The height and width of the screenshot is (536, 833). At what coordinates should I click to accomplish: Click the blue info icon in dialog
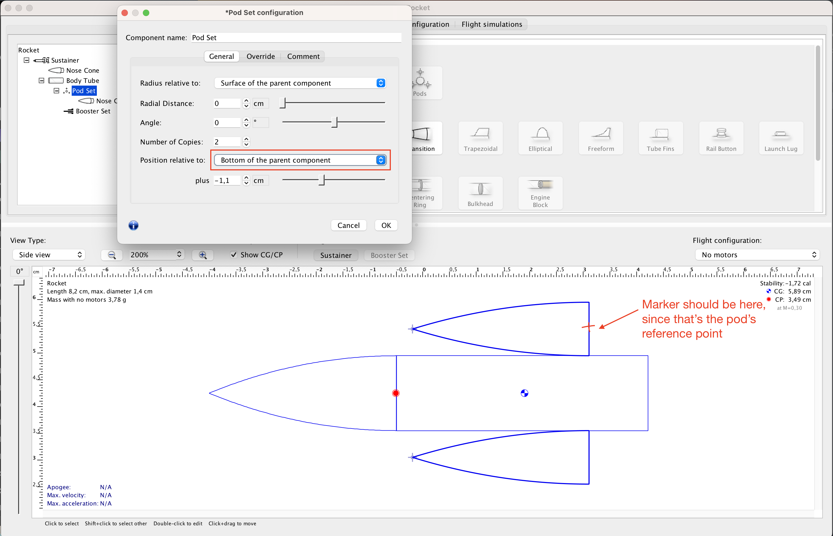click(x=133, y=225)
